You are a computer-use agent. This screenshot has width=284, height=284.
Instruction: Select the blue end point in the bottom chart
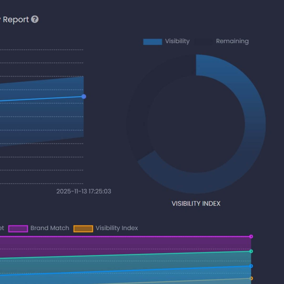click(251, 266)
